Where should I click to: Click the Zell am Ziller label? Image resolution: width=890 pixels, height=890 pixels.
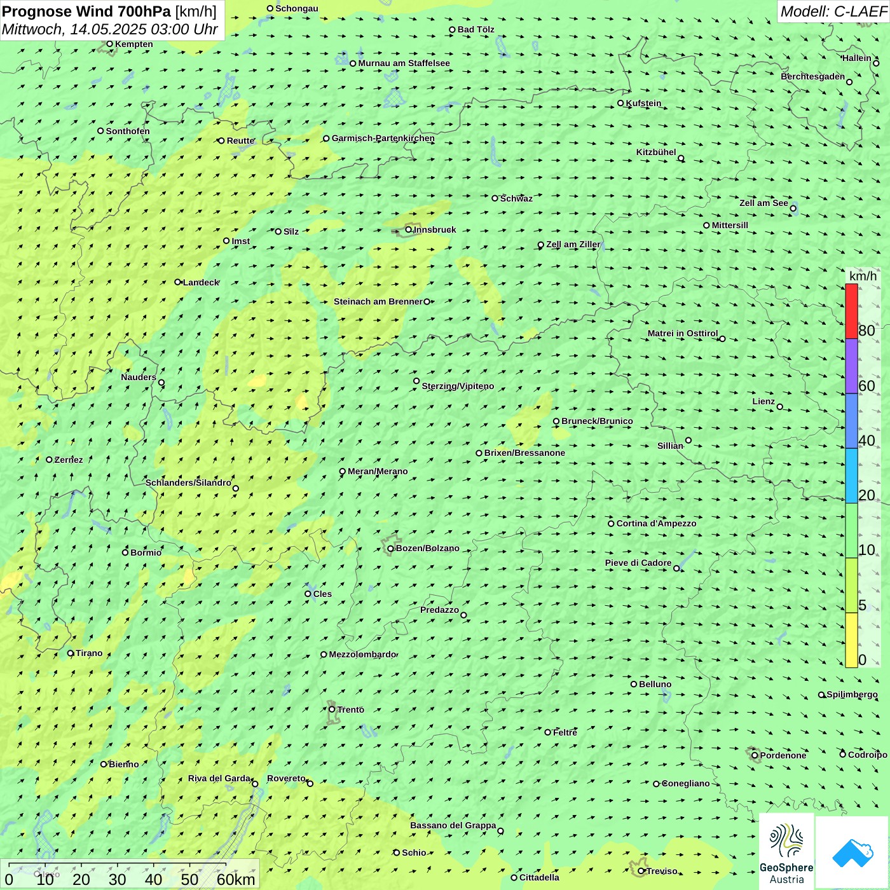click(573, 244)
